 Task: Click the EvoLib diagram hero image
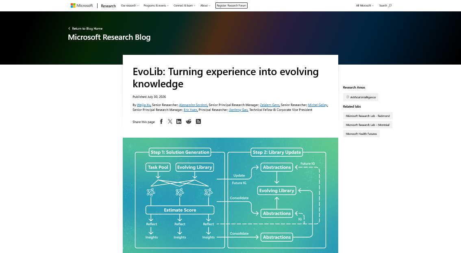[x=230, y=195]
